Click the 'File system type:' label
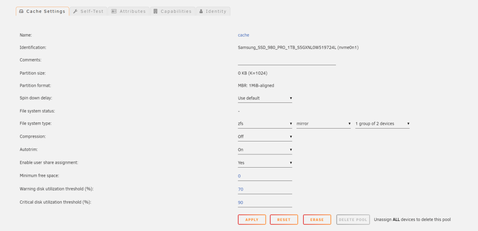Viewport: 478px width, 231px height. point(36,123)
